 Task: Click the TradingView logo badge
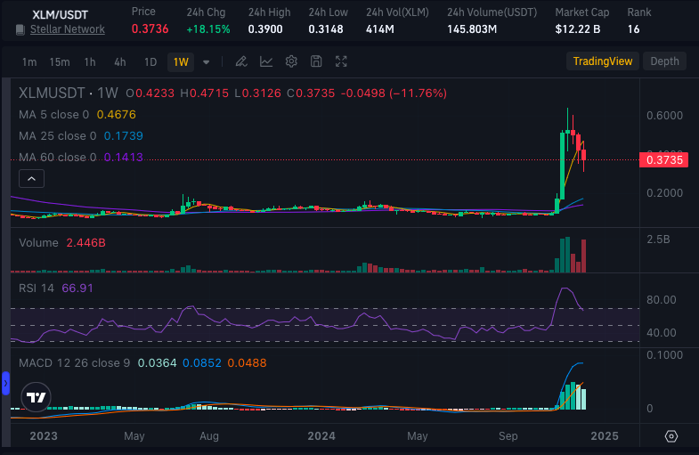pyautogui.click(x=37, y=396)
